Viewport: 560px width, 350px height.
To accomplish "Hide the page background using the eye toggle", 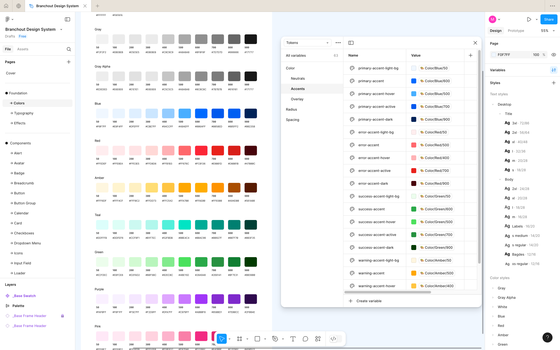I will (x=554, y=55).
